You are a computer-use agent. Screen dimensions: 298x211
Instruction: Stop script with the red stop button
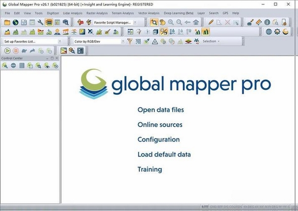click(16, 51)
